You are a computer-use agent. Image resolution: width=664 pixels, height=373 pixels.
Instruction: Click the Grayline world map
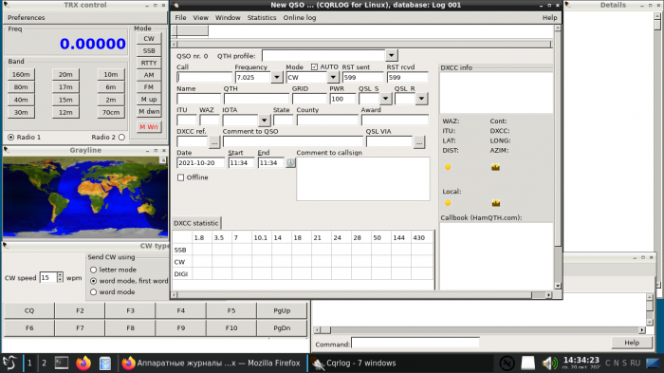click(x=84, y=196)
